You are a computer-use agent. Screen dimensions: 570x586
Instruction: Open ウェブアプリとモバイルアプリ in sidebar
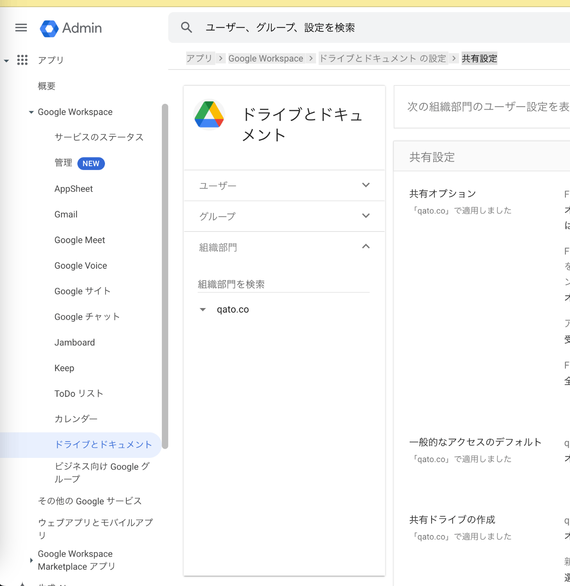95,529
